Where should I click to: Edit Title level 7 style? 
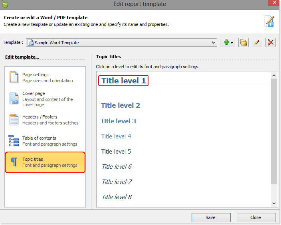coord(117,182)
